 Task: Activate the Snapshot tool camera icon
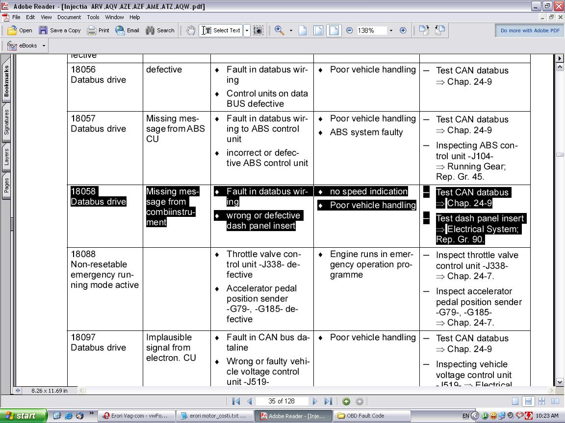pos(258,30)
